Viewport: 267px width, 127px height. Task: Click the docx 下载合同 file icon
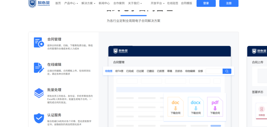[x=196, y=107]
